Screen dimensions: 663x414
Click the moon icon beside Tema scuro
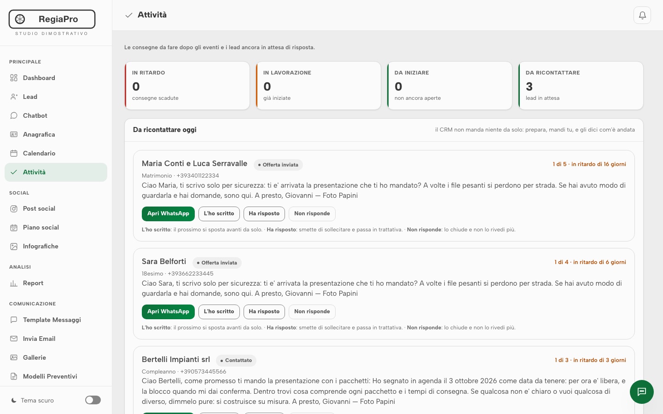coord(14,400)
